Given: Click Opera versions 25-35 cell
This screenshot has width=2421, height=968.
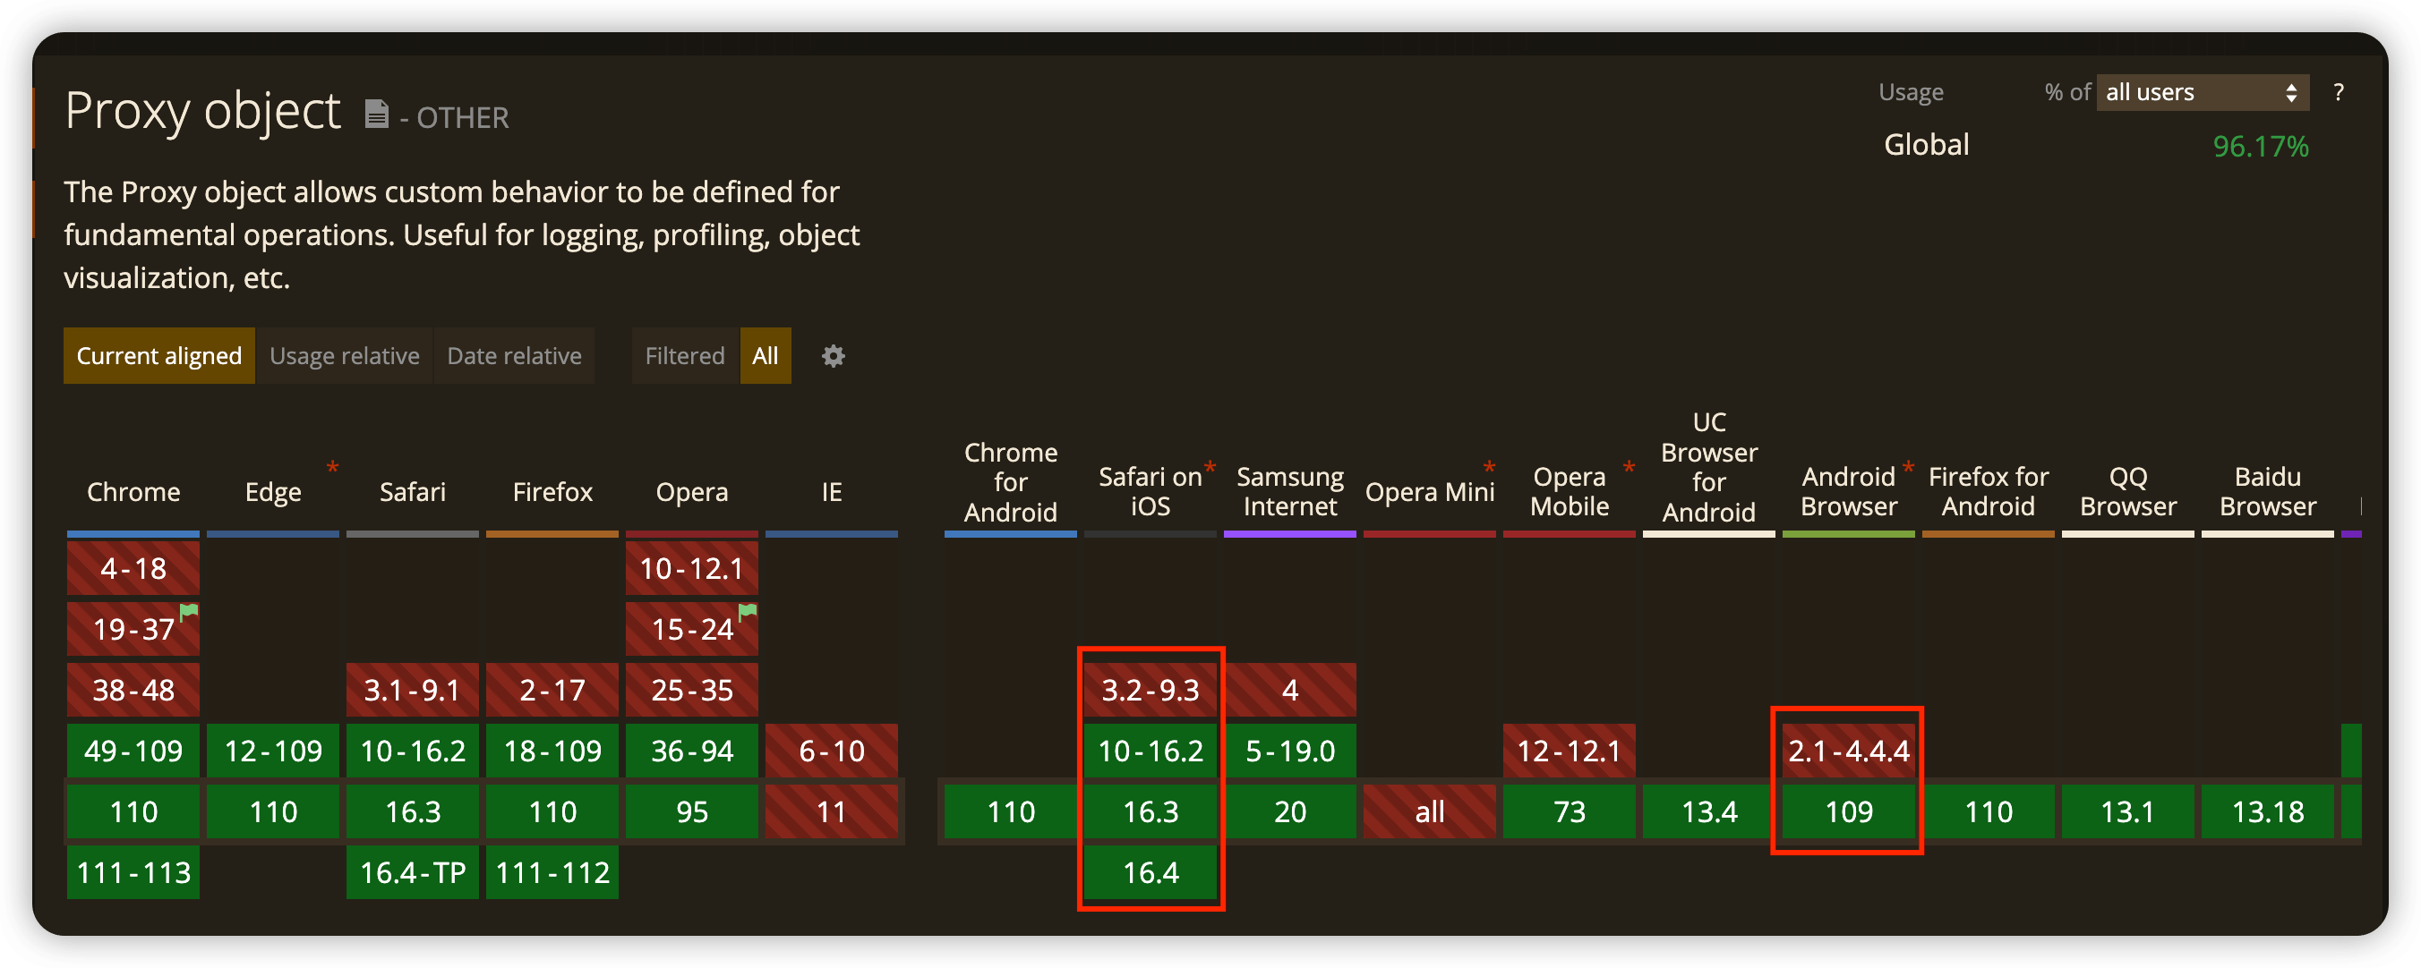Looking at the screenshot, I should pyautogui.click(x=692, y=690).
